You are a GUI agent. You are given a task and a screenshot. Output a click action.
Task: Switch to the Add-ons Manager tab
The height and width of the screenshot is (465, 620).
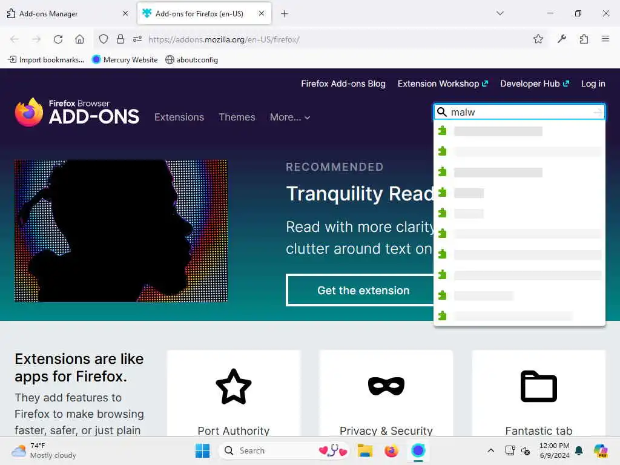(x=68, y=13)
